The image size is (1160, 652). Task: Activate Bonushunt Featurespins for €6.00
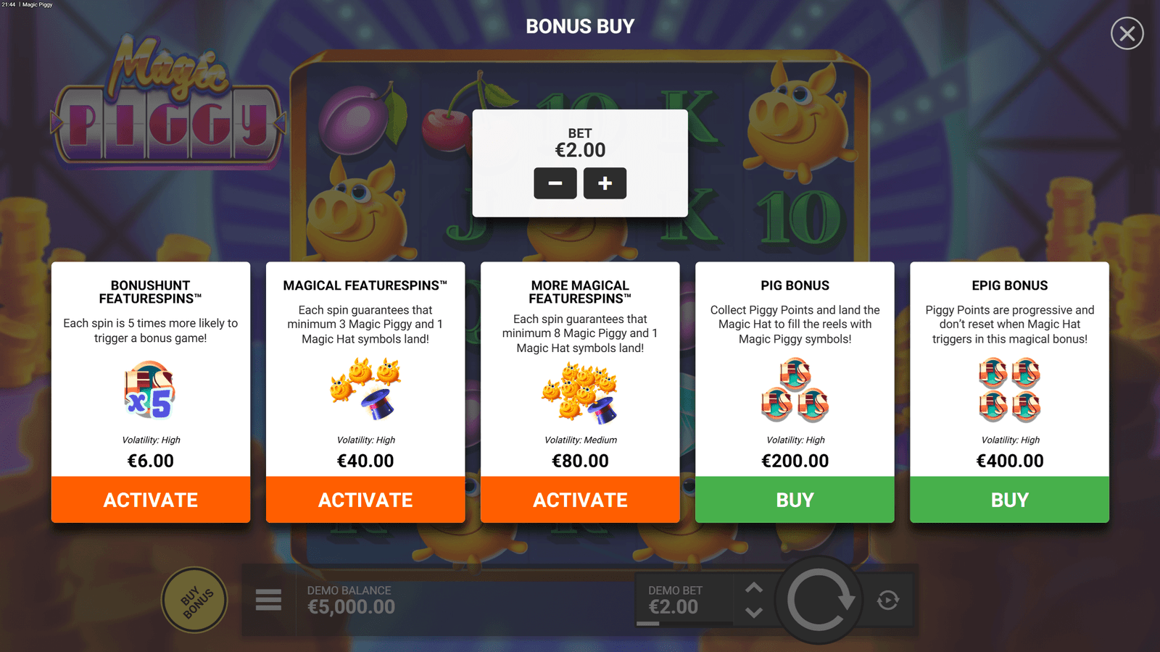coord(151,500)
